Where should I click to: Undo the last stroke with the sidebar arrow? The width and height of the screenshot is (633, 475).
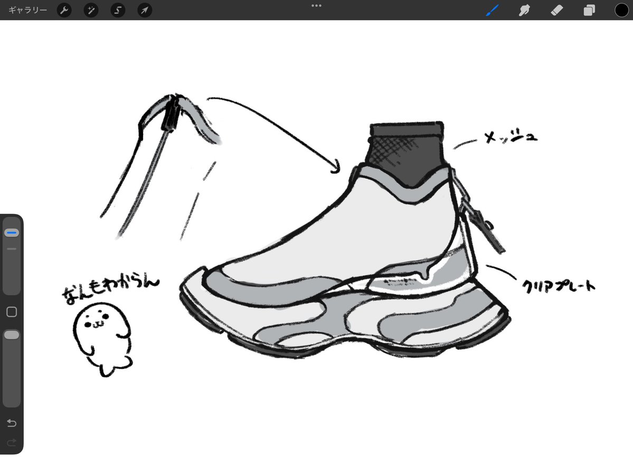[x=11, y=423]
